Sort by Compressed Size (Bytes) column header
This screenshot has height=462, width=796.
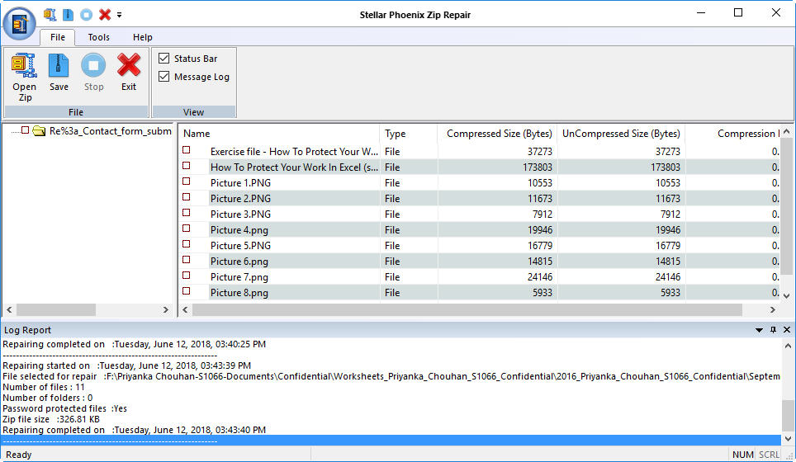[x=497, y=134]
